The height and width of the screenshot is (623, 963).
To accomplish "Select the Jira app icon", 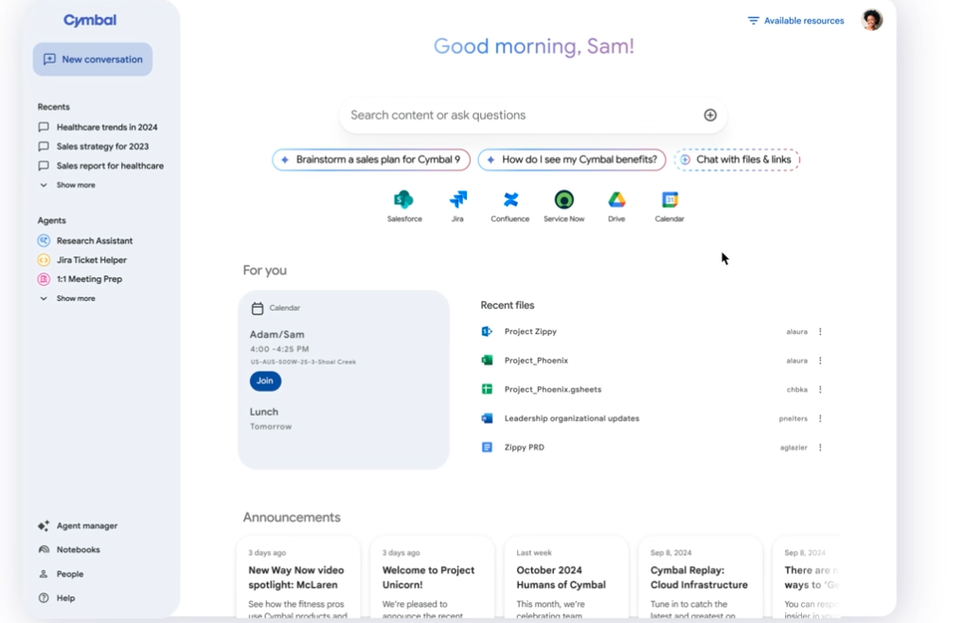I will click(457, 201).
